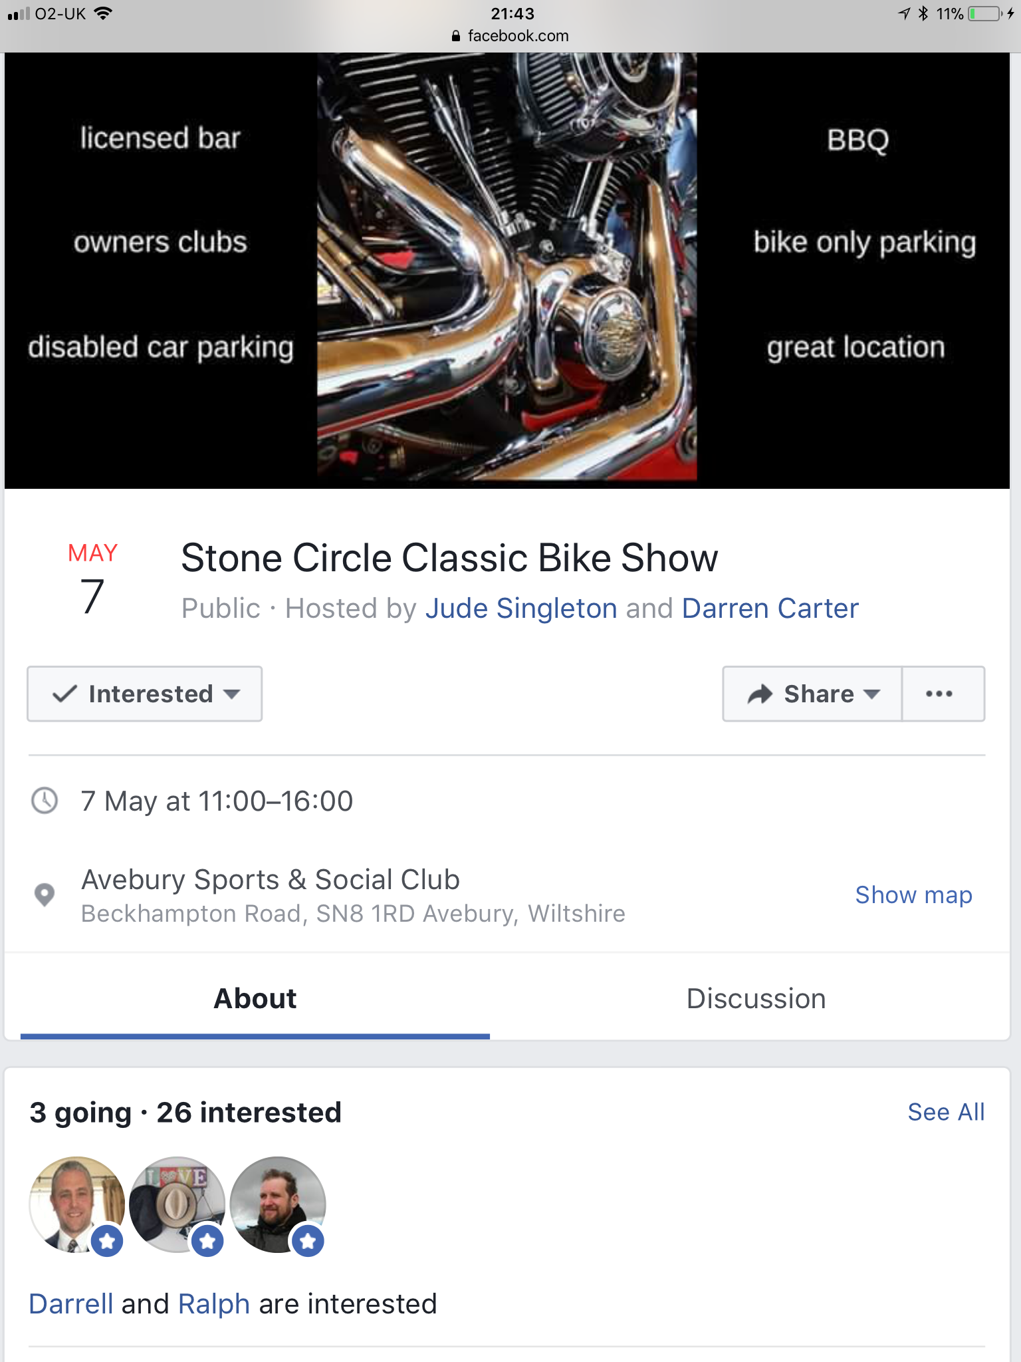This screenshot has width=1021, height=1362.
Task: Expand the Interested dropdown arrow
Action: click(232, 694)
